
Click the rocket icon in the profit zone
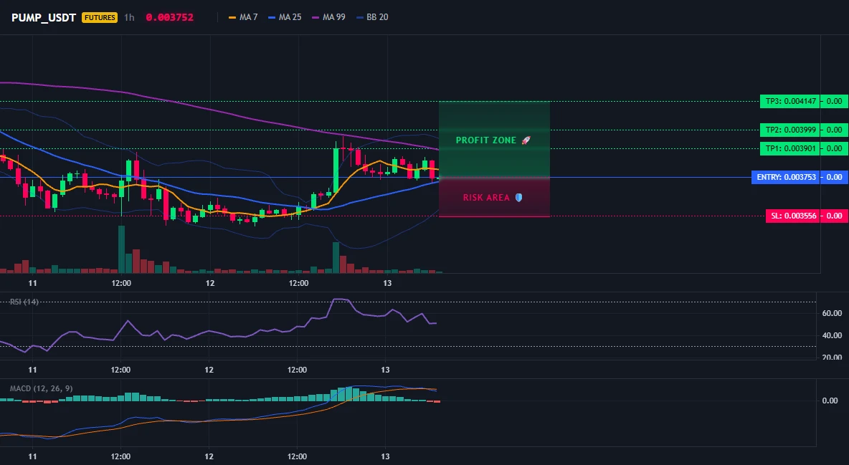[x=526, y=140]
